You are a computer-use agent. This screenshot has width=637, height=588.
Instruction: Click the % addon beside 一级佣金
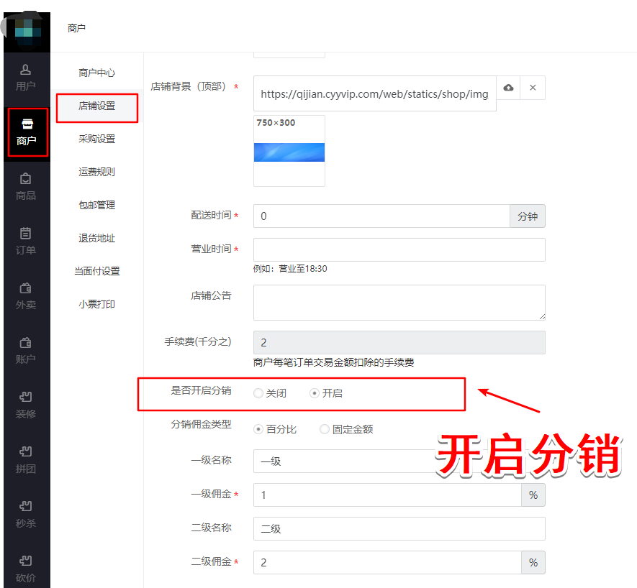[533, 495]
